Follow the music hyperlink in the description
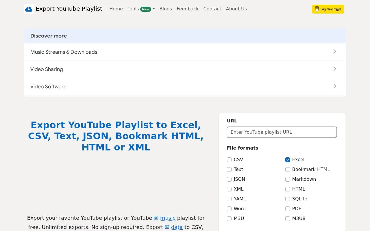The image size is (370, 231). coord(168,218)
